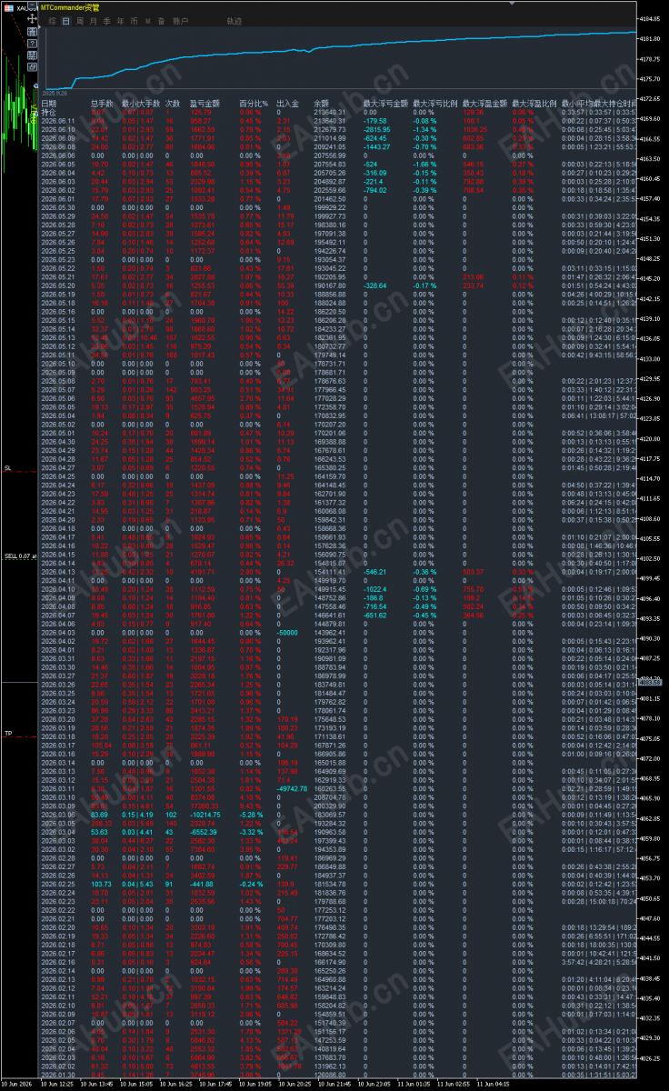Click the 出入金 column header
This screenshot has height=1091, width=669.
point(288,104)
